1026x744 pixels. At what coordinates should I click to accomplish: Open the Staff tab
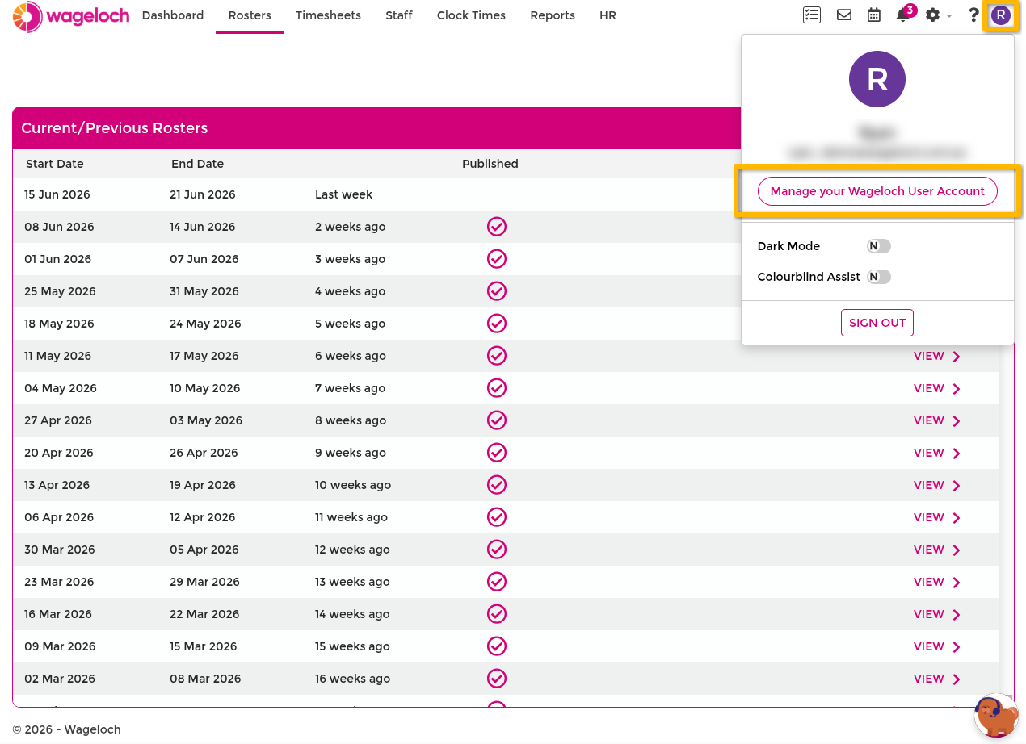399,15
